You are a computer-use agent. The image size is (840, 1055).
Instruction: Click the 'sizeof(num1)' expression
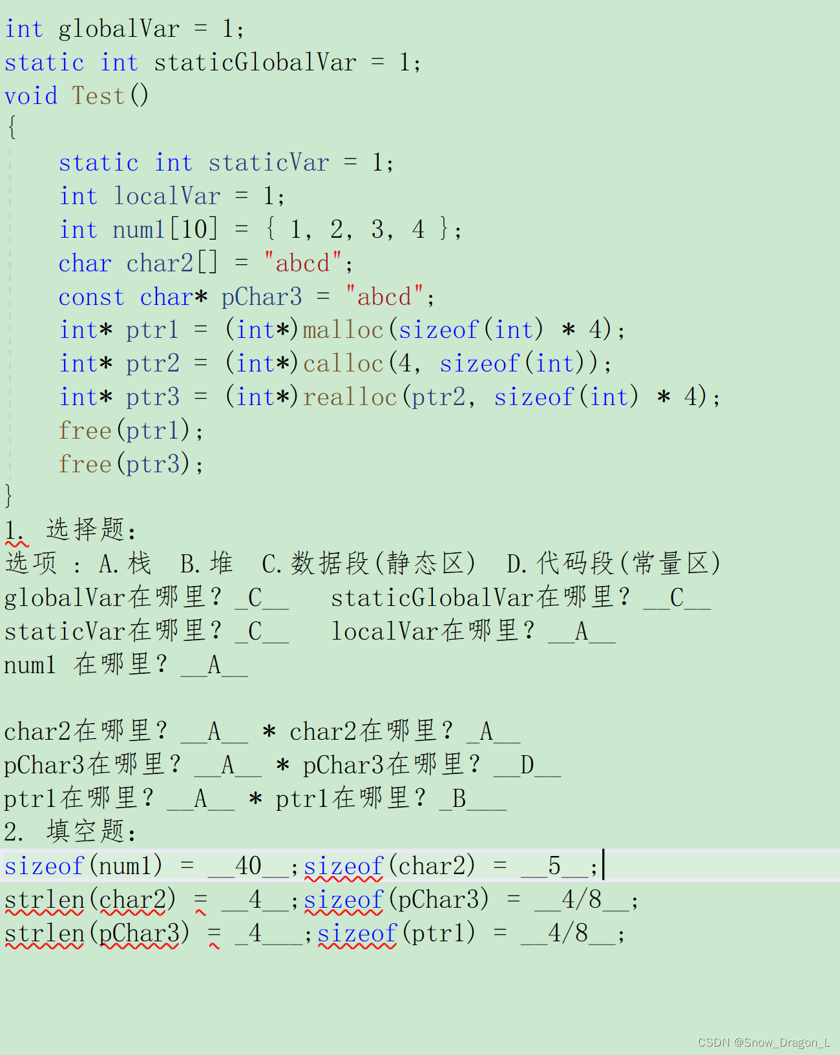coord(83,866)
